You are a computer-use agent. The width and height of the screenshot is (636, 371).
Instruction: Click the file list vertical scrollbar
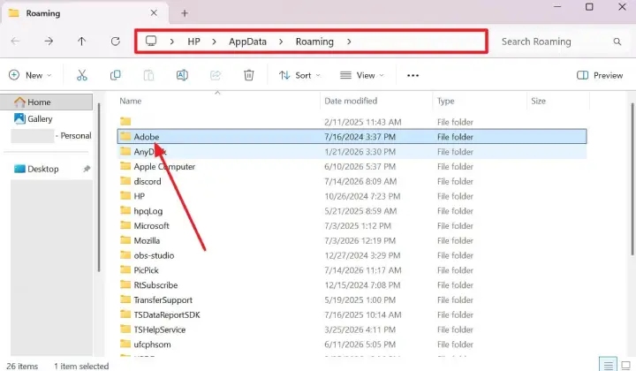[633, 178]
